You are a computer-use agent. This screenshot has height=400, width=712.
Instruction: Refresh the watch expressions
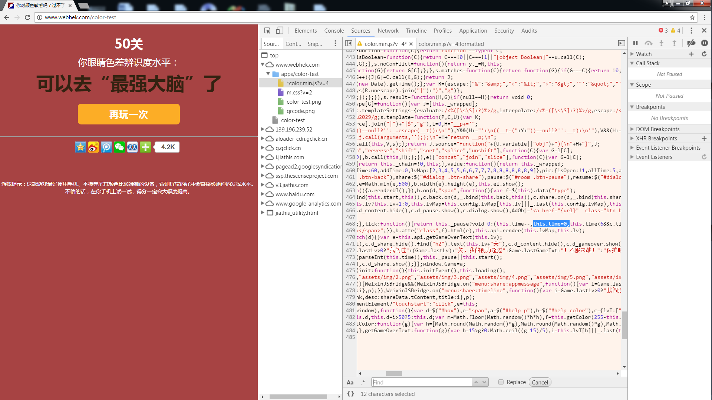click(704, 54)
